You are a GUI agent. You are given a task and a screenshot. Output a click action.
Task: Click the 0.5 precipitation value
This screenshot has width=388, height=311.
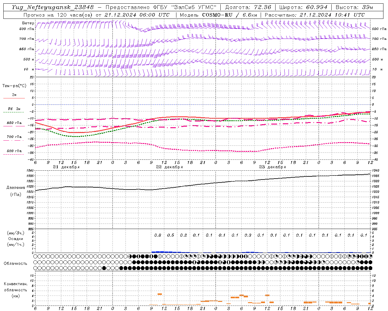[171, 235]
